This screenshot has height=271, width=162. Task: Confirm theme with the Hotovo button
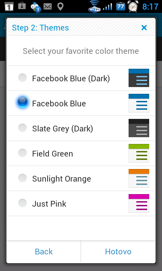pyautogui.click(x=118, y=251)
